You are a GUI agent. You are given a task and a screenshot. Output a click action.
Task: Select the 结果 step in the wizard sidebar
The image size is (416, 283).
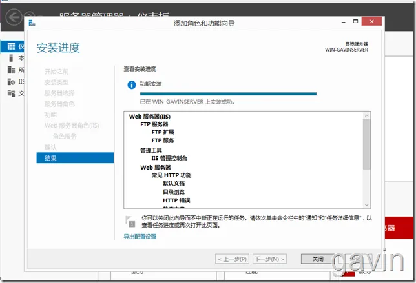coord(75,158)
